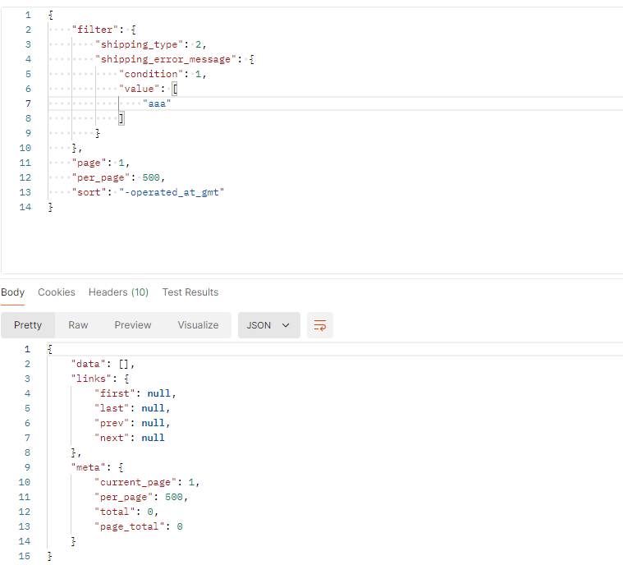Select the Pretty view button
Image resolution: width=623 pixels, height=565 pixels.
28,325
